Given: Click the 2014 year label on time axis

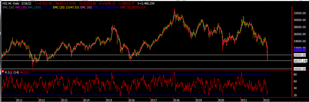Looking at the screenshot, I should pos(86,100).
